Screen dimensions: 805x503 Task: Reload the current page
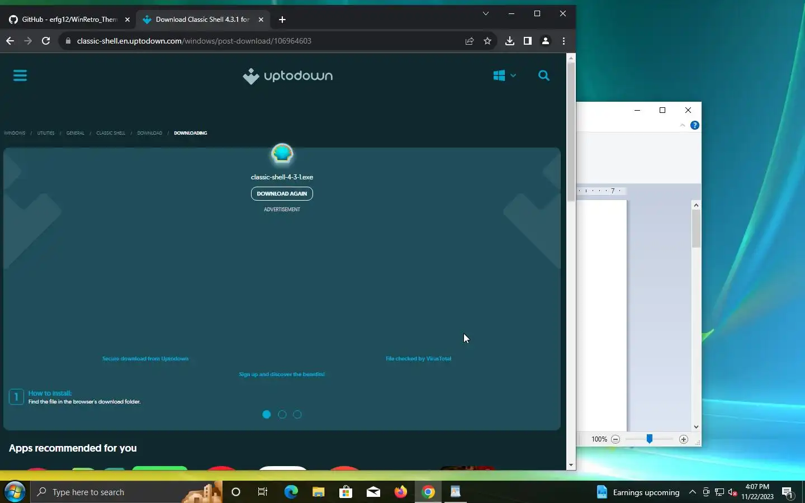46,41
